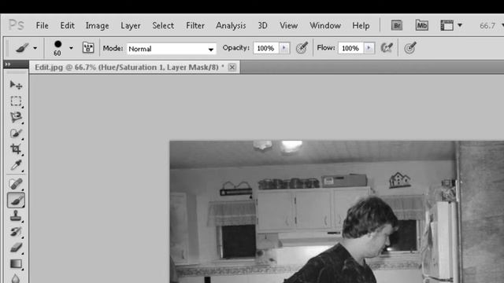Open the Layer menu

click(131, 26)
